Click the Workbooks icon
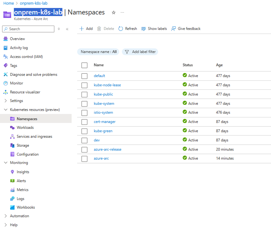 12,207
